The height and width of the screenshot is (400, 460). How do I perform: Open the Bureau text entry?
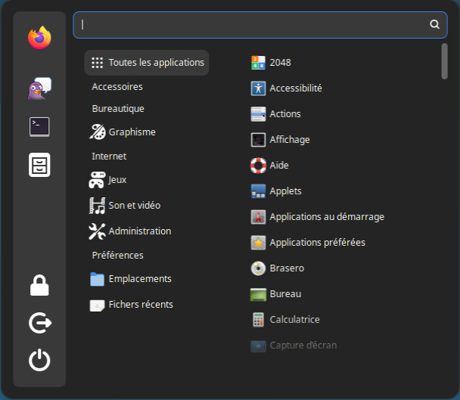click(x=285, y=294)
